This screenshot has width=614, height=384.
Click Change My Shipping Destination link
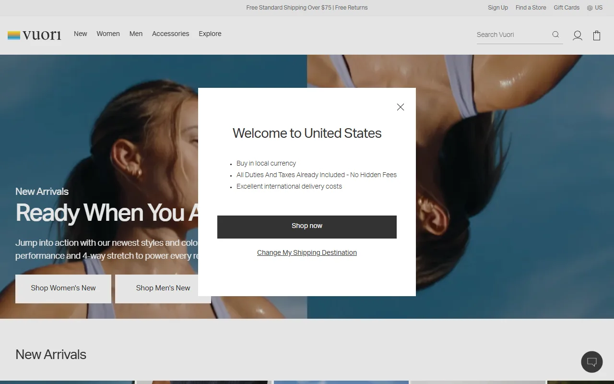click(x=307, y=252)
